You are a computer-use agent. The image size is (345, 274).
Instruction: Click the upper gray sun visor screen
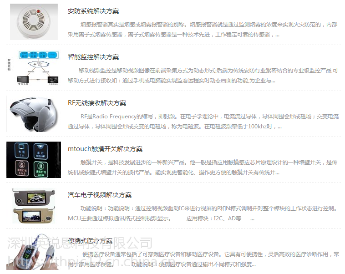tap(34, 197)
